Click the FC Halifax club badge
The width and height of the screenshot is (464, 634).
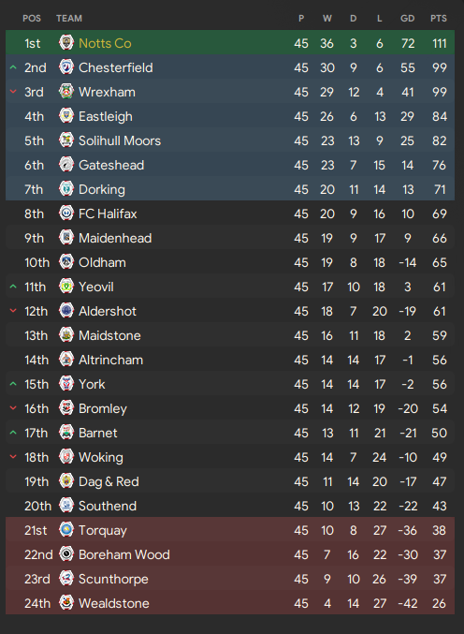click(x=66, y=214)
